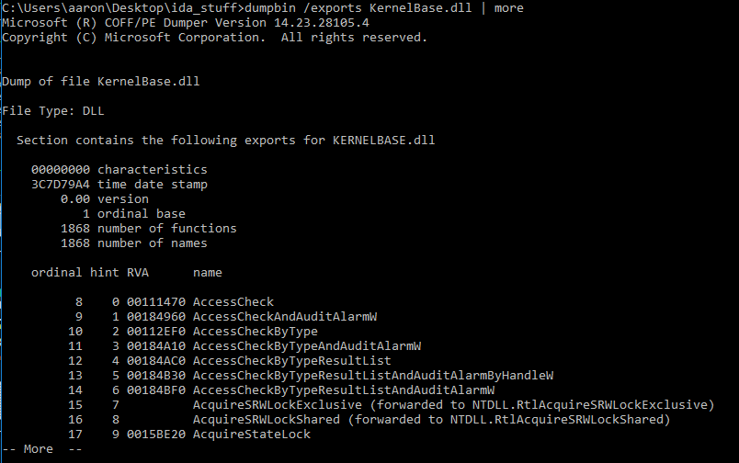The height and width of the screenshot is (463, 739).
Task: Click the ordinal column header
Action: coord(57,272)
